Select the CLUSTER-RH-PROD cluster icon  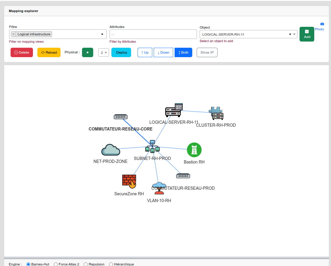(x=216, y=113)
